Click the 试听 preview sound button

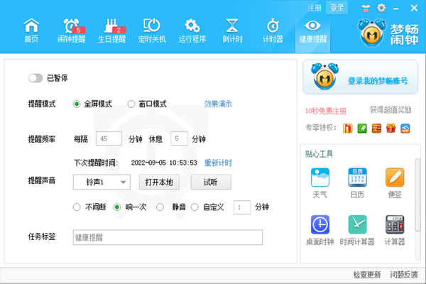pos(211,182)
